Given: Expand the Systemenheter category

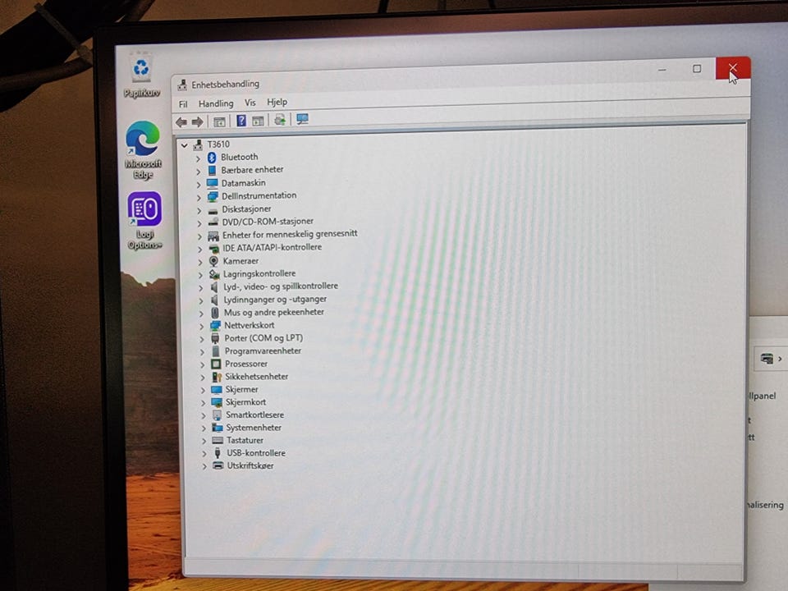Looking at the screenshot, I should coord(204,428).
